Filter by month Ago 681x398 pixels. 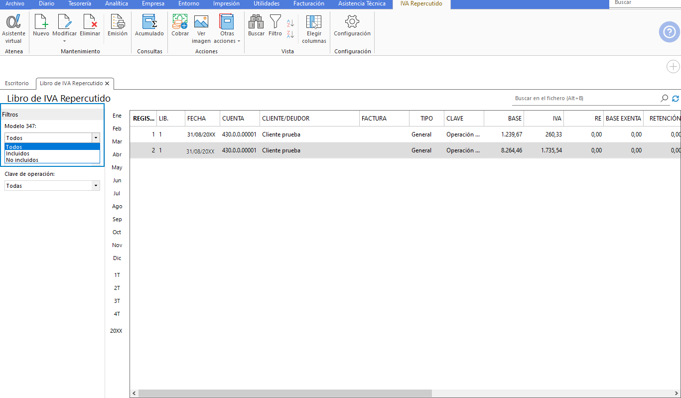117,206
